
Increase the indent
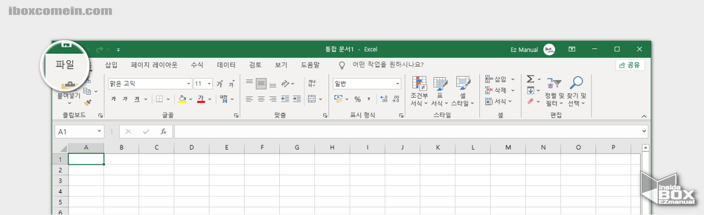tap(297, 99)
